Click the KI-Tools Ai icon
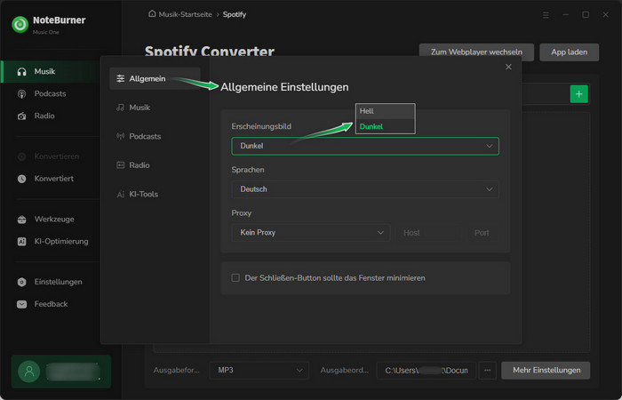The width and height of the screenshot is (622, 400). (x=120, y=195)
